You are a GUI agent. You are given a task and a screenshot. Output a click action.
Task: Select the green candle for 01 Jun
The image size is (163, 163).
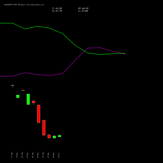[x=60, y=136]
